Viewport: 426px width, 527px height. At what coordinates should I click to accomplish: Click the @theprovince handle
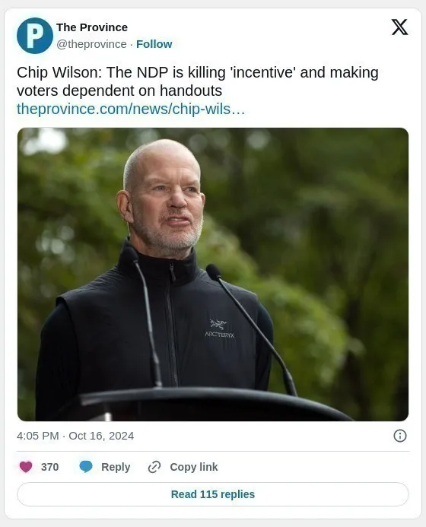91,44
